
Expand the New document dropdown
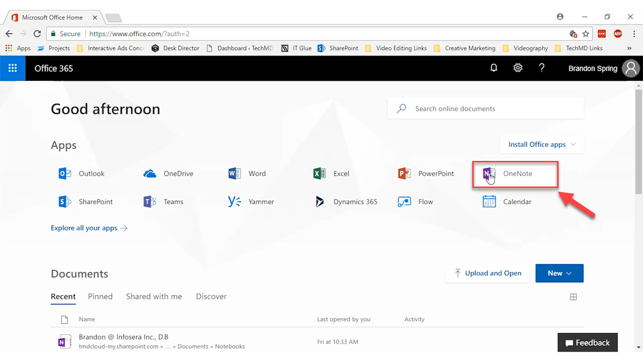pos(560,273)
